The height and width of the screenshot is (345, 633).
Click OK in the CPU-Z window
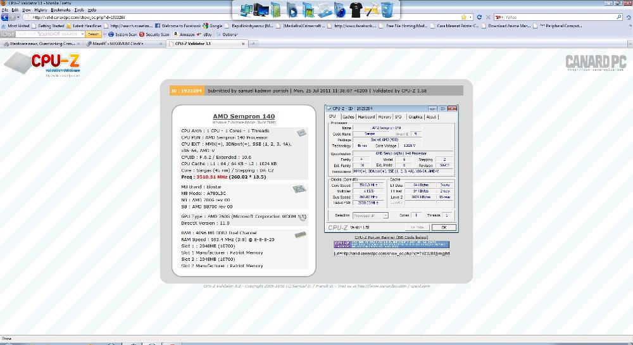(444, 228)
